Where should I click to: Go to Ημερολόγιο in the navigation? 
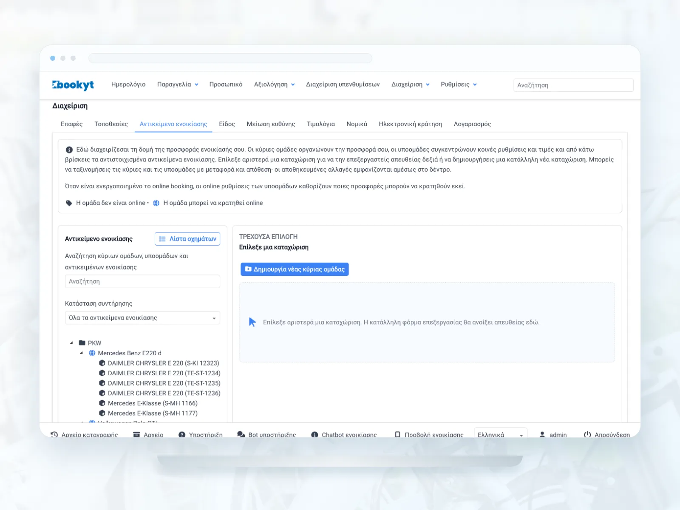(x=128, y=85)
